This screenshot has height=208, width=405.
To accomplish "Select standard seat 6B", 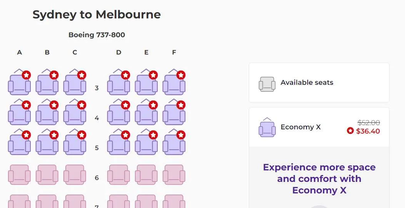I will (x=47, y=175).
